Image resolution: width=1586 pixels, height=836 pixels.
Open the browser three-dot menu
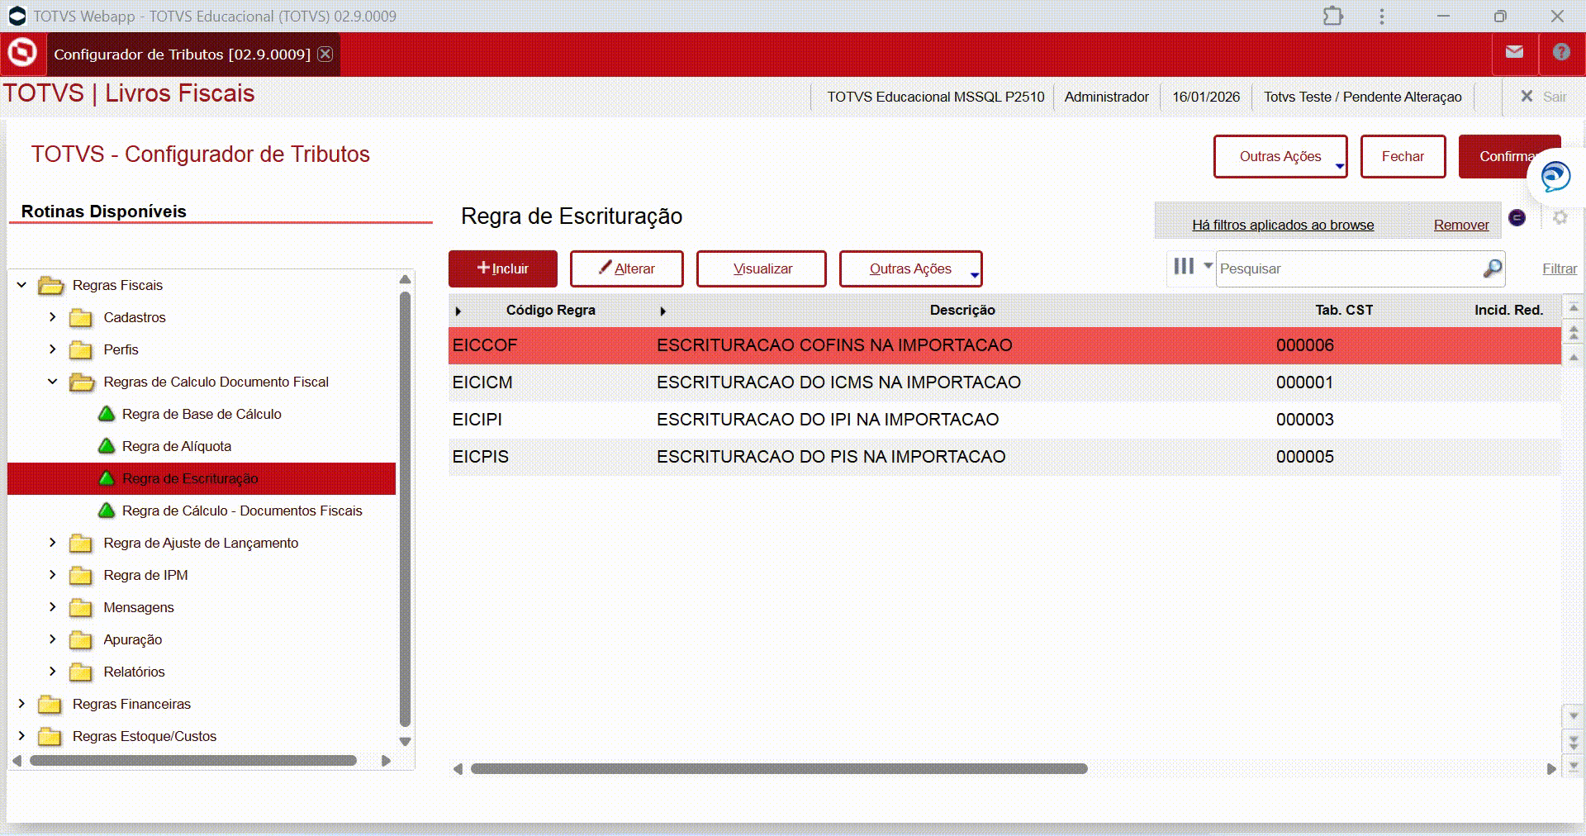1381,16
